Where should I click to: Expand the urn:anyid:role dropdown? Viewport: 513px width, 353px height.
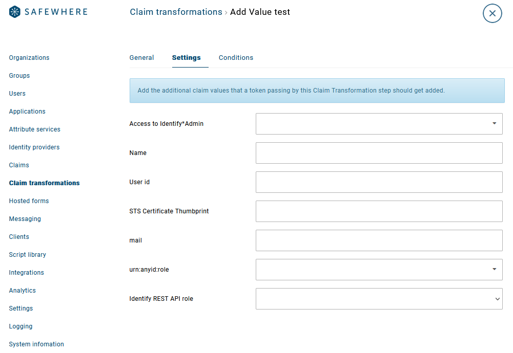click(379, 270)
